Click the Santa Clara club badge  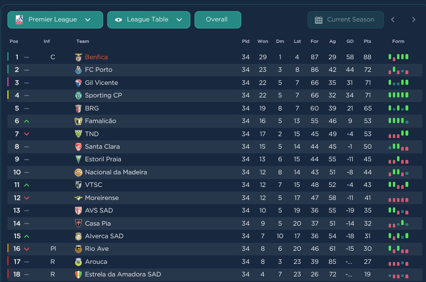point(78,147)
